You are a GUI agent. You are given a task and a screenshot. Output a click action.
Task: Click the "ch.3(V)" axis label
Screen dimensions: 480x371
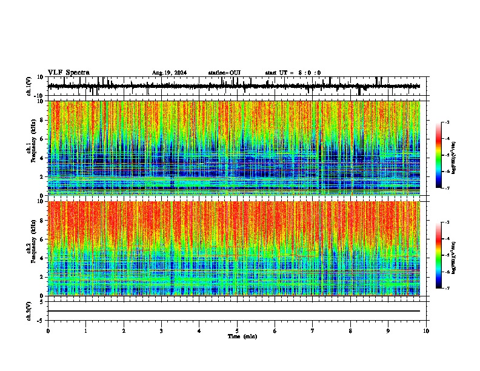29,311
